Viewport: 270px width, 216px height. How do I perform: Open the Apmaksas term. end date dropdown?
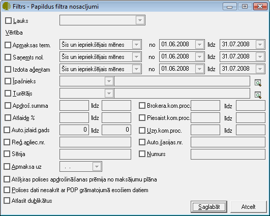[x=260, y=45]
